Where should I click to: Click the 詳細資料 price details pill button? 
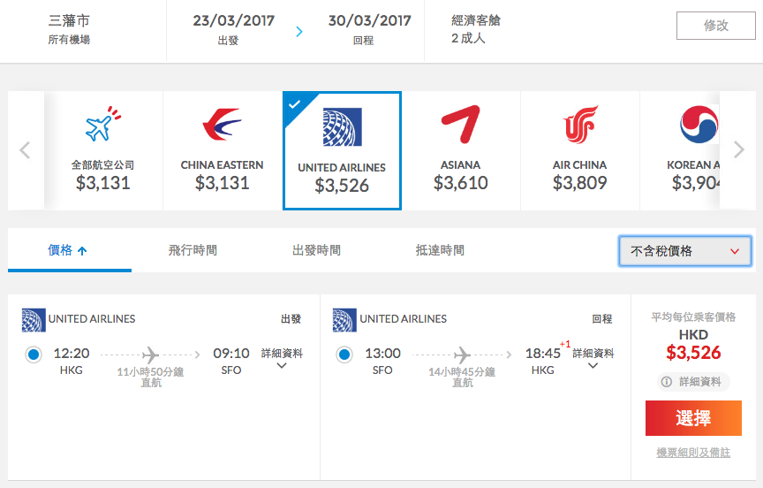(693, 381)
